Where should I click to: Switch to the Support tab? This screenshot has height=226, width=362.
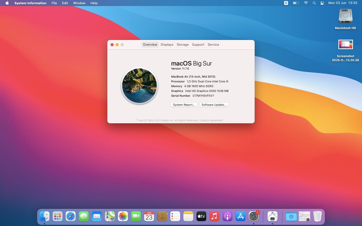(x=198, y=44)
